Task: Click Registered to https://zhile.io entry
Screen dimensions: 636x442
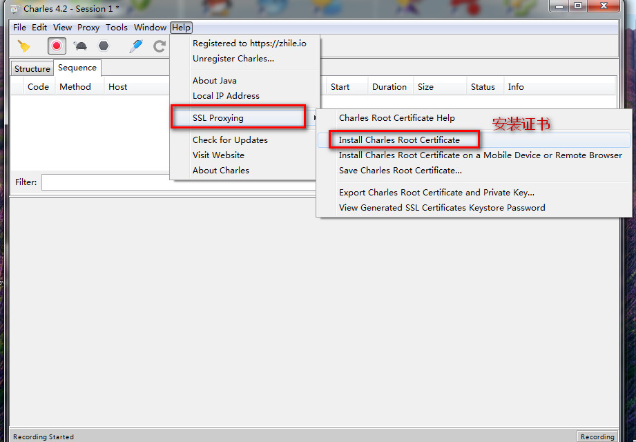Action: point(249,44)
